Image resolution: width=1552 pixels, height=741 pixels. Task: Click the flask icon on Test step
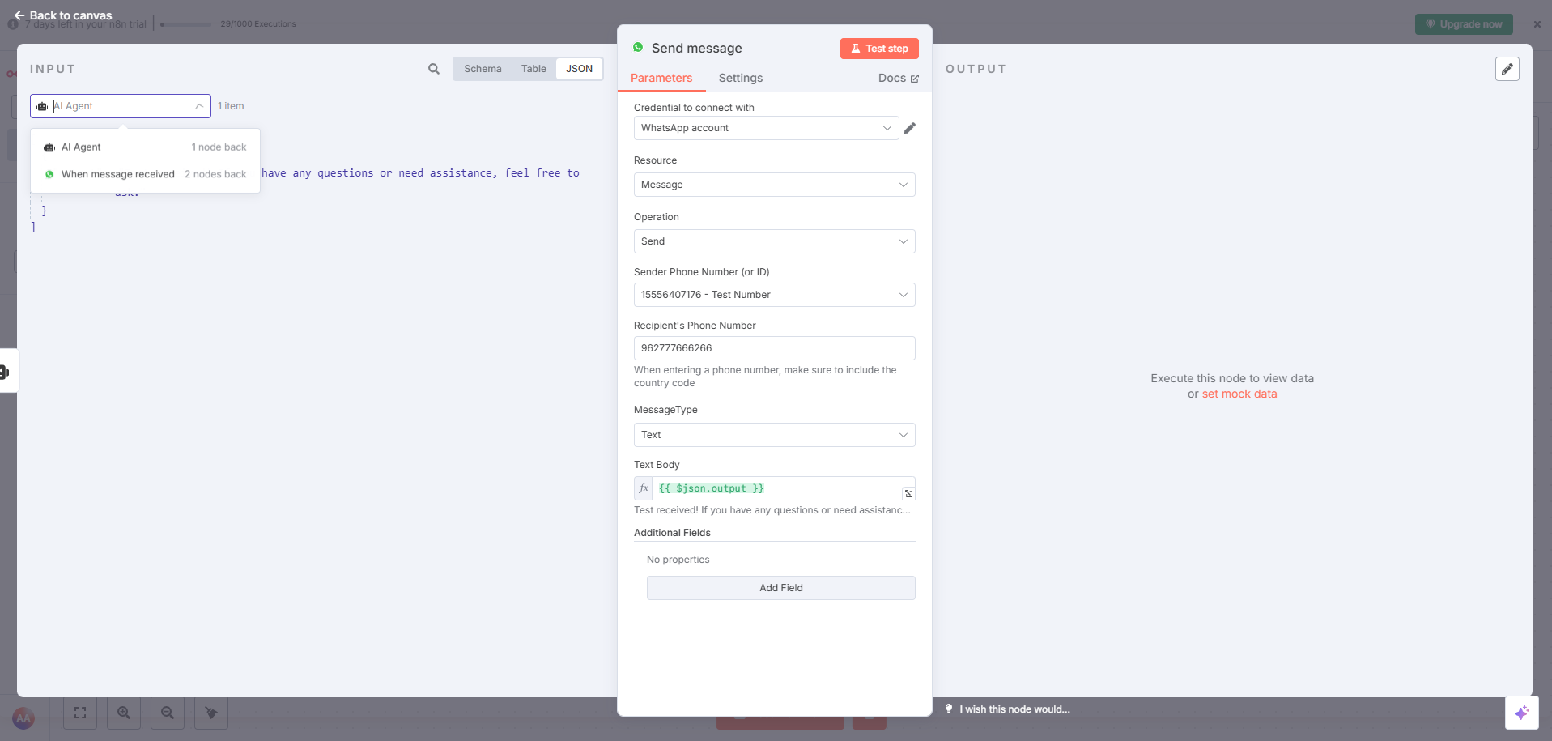[855, 49]
